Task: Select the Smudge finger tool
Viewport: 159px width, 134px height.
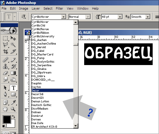Action: point(5,80)
